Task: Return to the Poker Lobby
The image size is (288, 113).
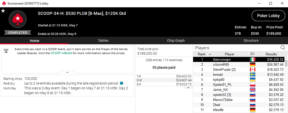Action: pyautogui.click(x=268, y=16)
